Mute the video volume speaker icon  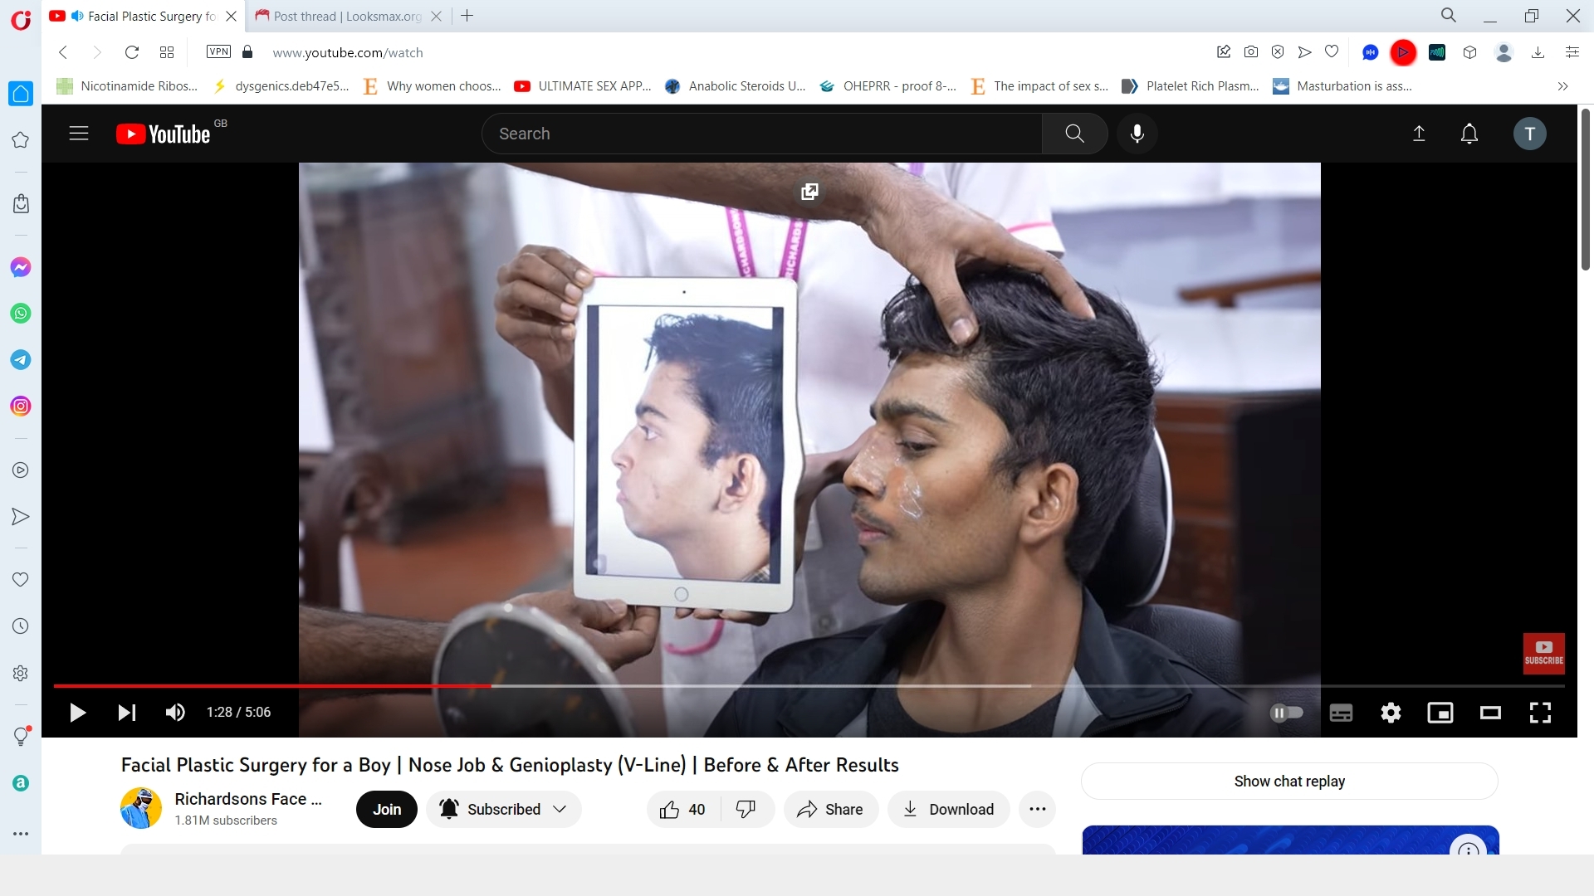(175, 713)
